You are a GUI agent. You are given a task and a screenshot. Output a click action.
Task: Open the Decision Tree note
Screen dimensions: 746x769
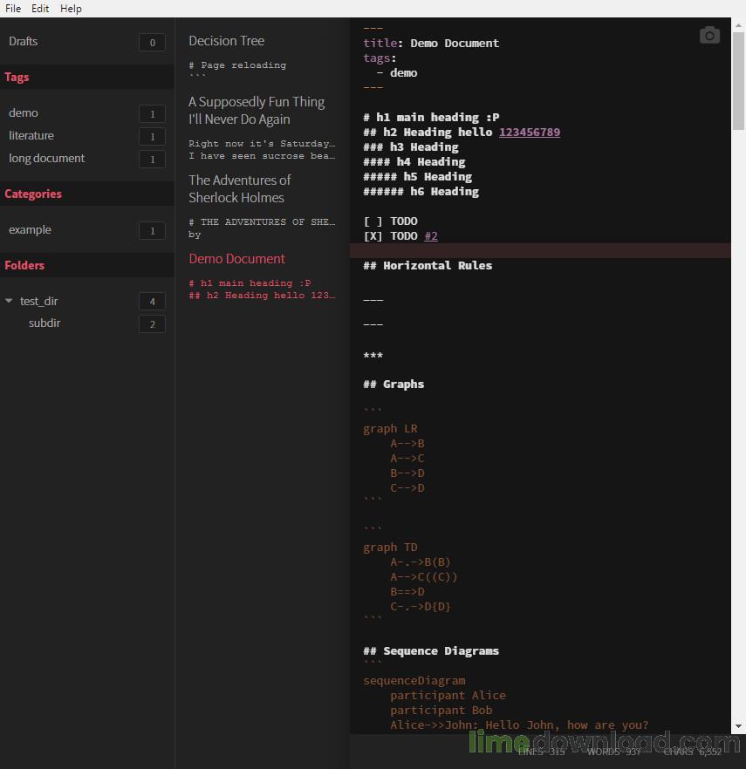(x=226, y=41)
